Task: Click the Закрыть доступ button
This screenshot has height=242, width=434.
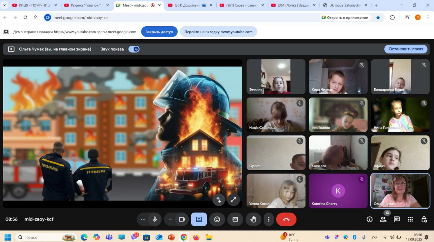Action: click(159, 32)
